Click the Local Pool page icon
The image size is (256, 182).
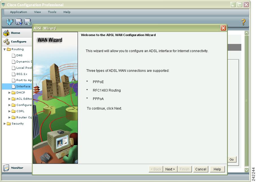point(14,68)
